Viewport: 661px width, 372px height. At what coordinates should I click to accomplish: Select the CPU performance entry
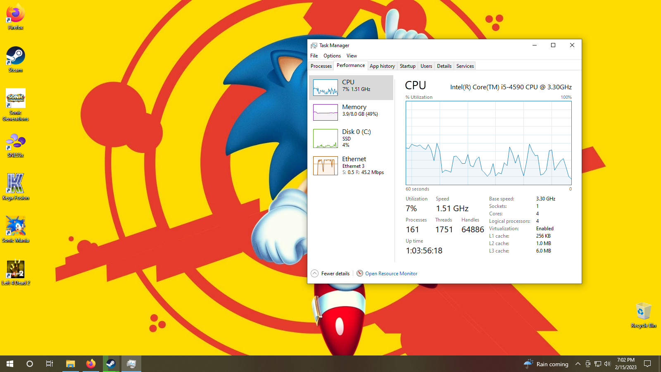(351, 88)
